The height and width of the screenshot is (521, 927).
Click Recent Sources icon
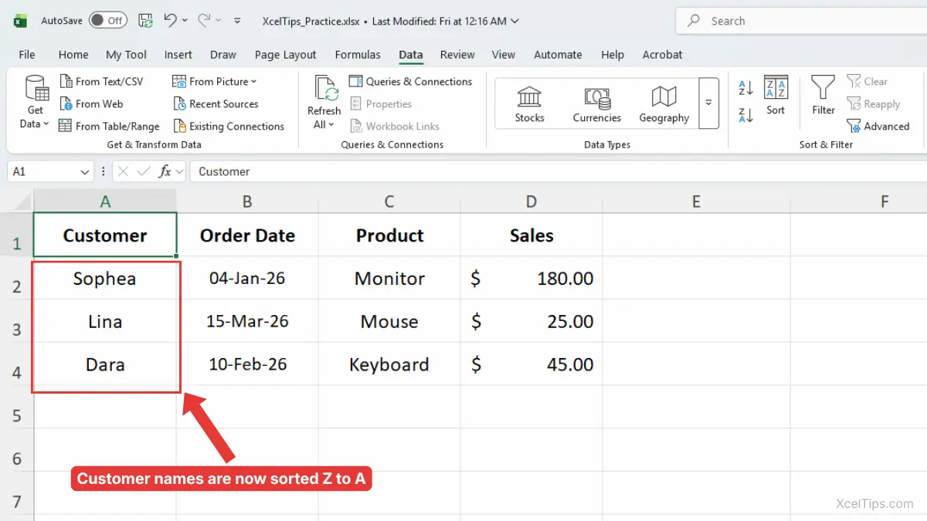tap(180, 104)
